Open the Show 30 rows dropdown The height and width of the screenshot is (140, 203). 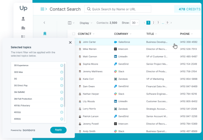(x=135, y=23)
